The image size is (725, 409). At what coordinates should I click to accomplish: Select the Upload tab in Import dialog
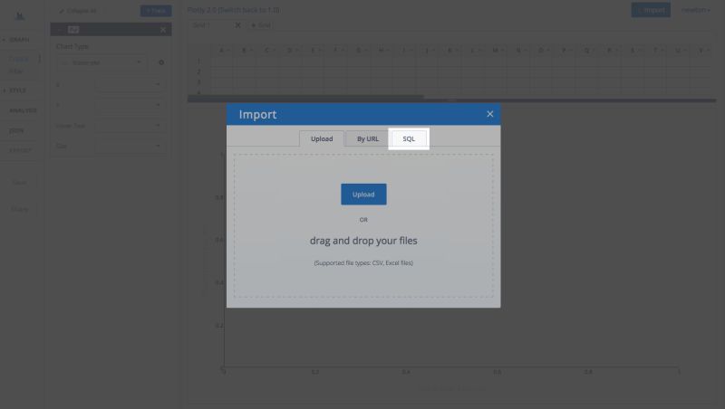click(322, 139)
